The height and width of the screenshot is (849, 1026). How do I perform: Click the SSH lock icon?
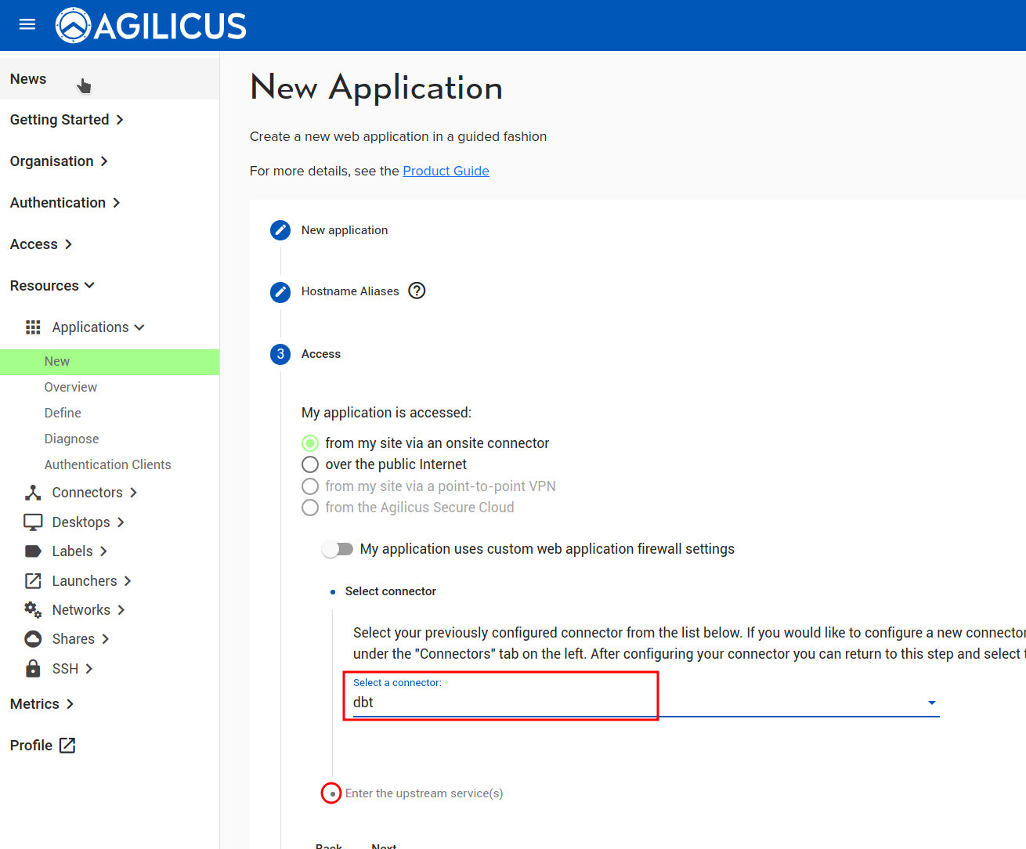point(33,669)
